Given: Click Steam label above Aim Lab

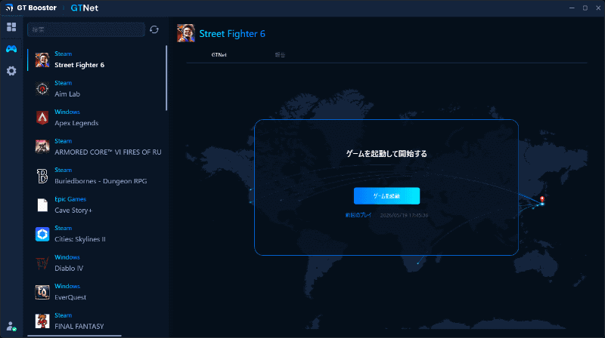Looking at the screenshot, I should click(x=64, y=83).
